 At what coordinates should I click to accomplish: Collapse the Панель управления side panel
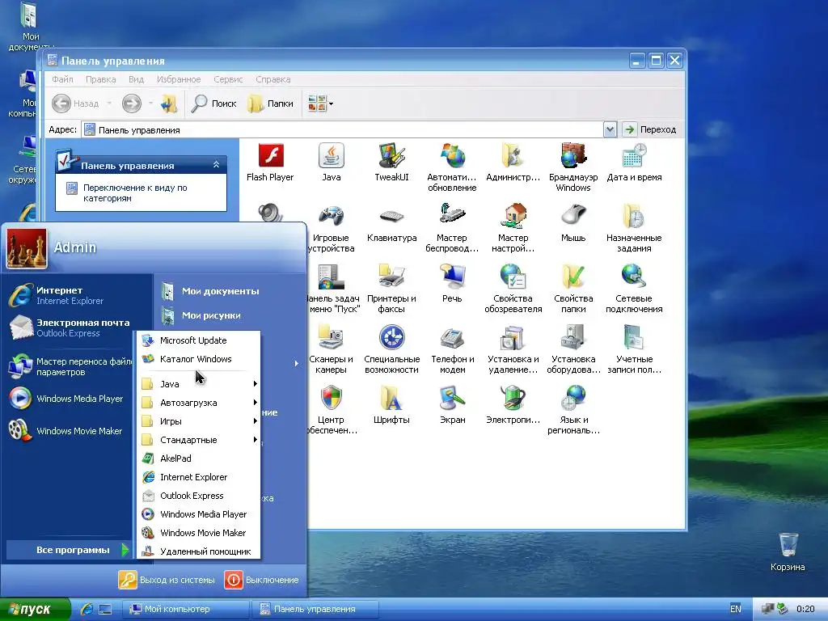tap(216, 165)
